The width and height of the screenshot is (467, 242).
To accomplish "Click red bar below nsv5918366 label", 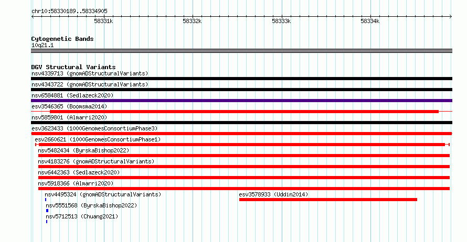I will tap(244, 189).
